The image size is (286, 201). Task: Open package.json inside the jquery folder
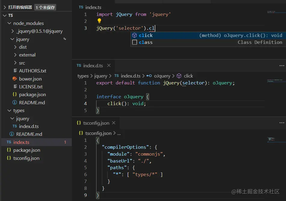(x=32, y=95)
